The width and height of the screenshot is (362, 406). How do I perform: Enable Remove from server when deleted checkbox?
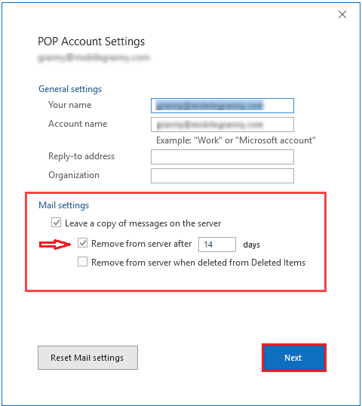click(82, 262)
